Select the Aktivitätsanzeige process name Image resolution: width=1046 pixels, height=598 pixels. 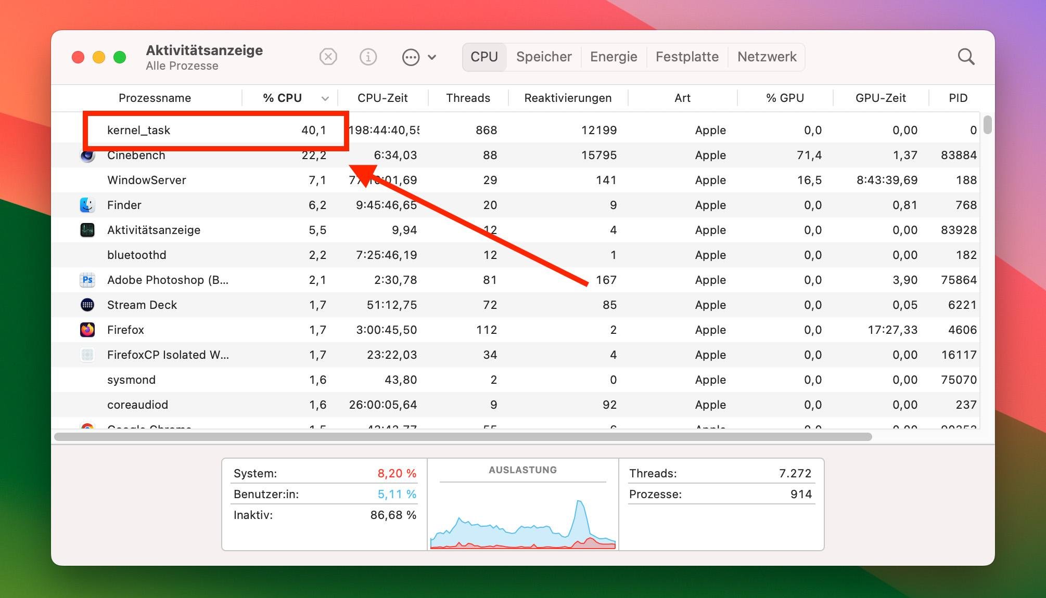154,230
